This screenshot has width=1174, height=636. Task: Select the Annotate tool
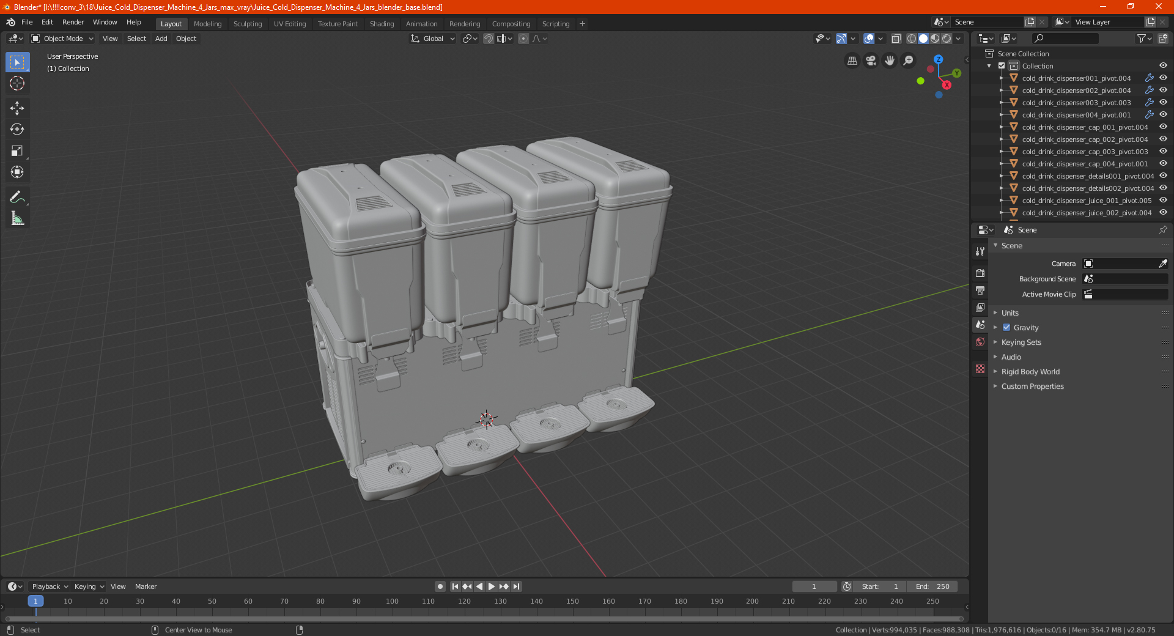(17, 197)
